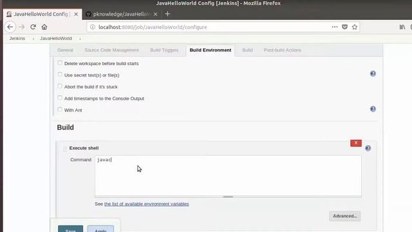Click the browser forward arrow

(x=22, y=27)
